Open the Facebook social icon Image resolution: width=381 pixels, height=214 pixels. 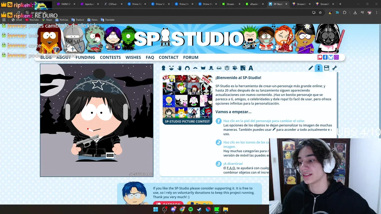pyautogui.click(x=325, y=57)
